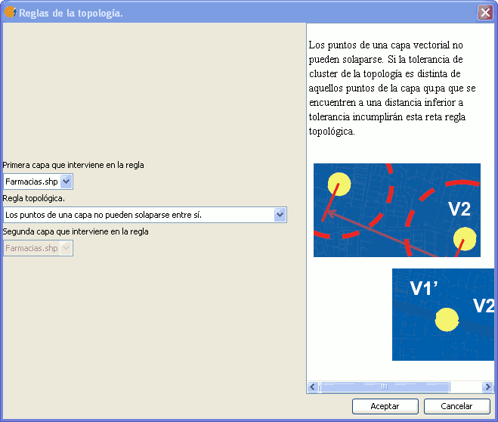Click the empty scrollbar track right of the thumb

click(466, 386)
